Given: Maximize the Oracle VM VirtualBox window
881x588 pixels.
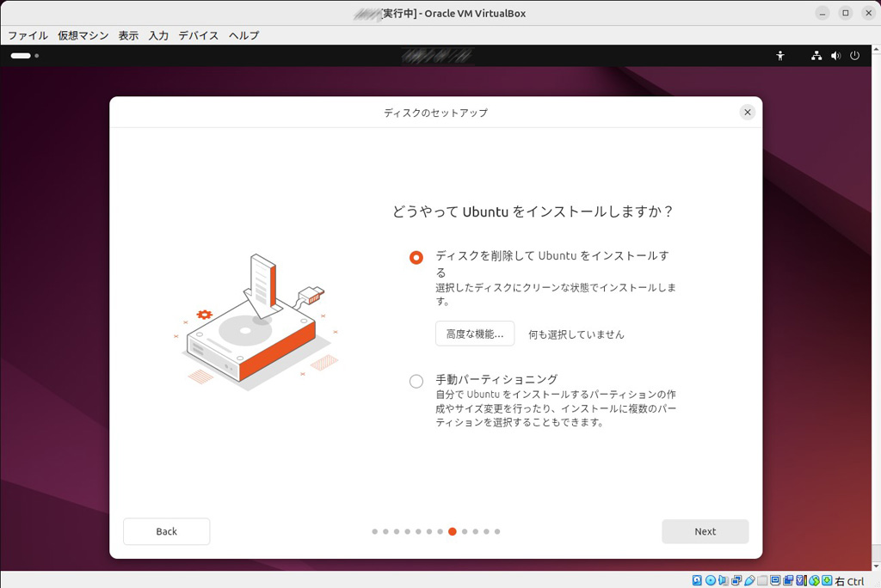Looking at the screenshot, I should tap(846, 13).
